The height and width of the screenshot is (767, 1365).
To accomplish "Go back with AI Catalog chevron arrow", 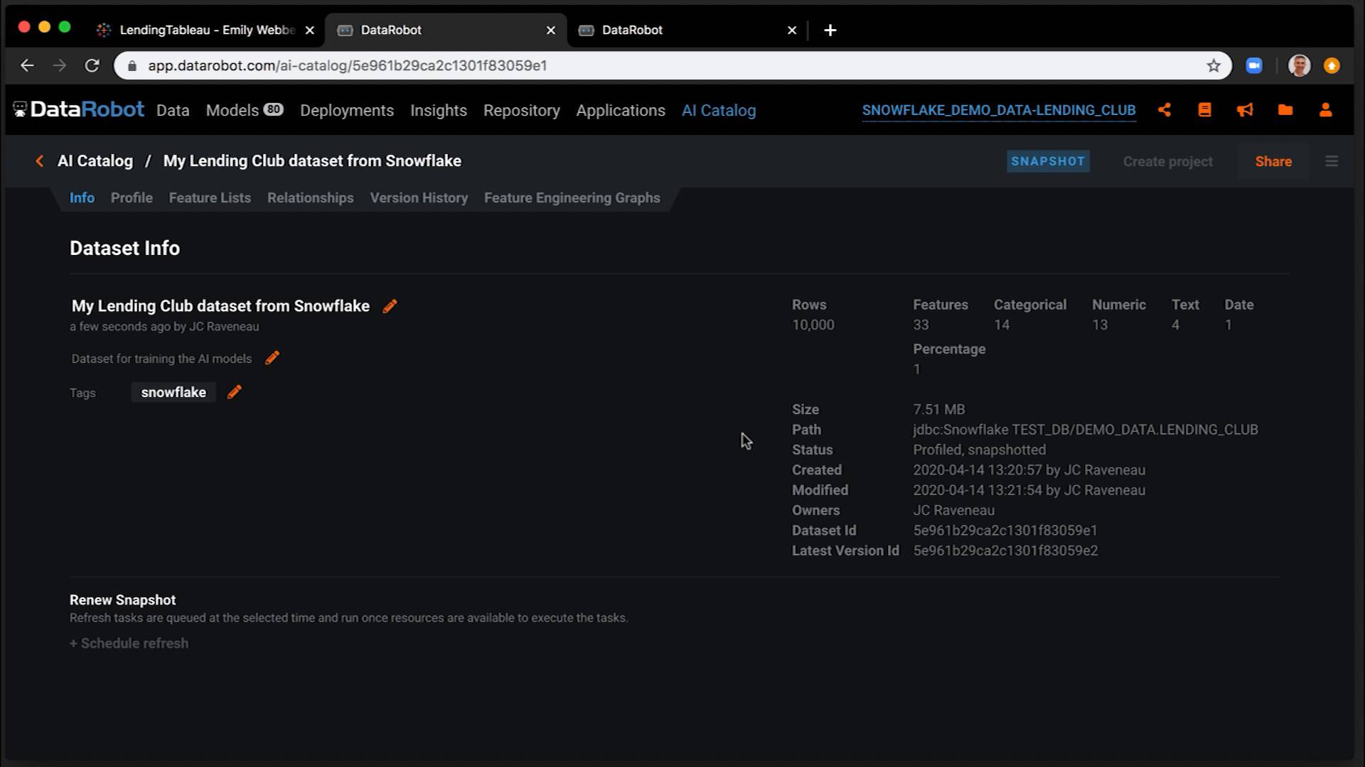I will coord(40,161).
